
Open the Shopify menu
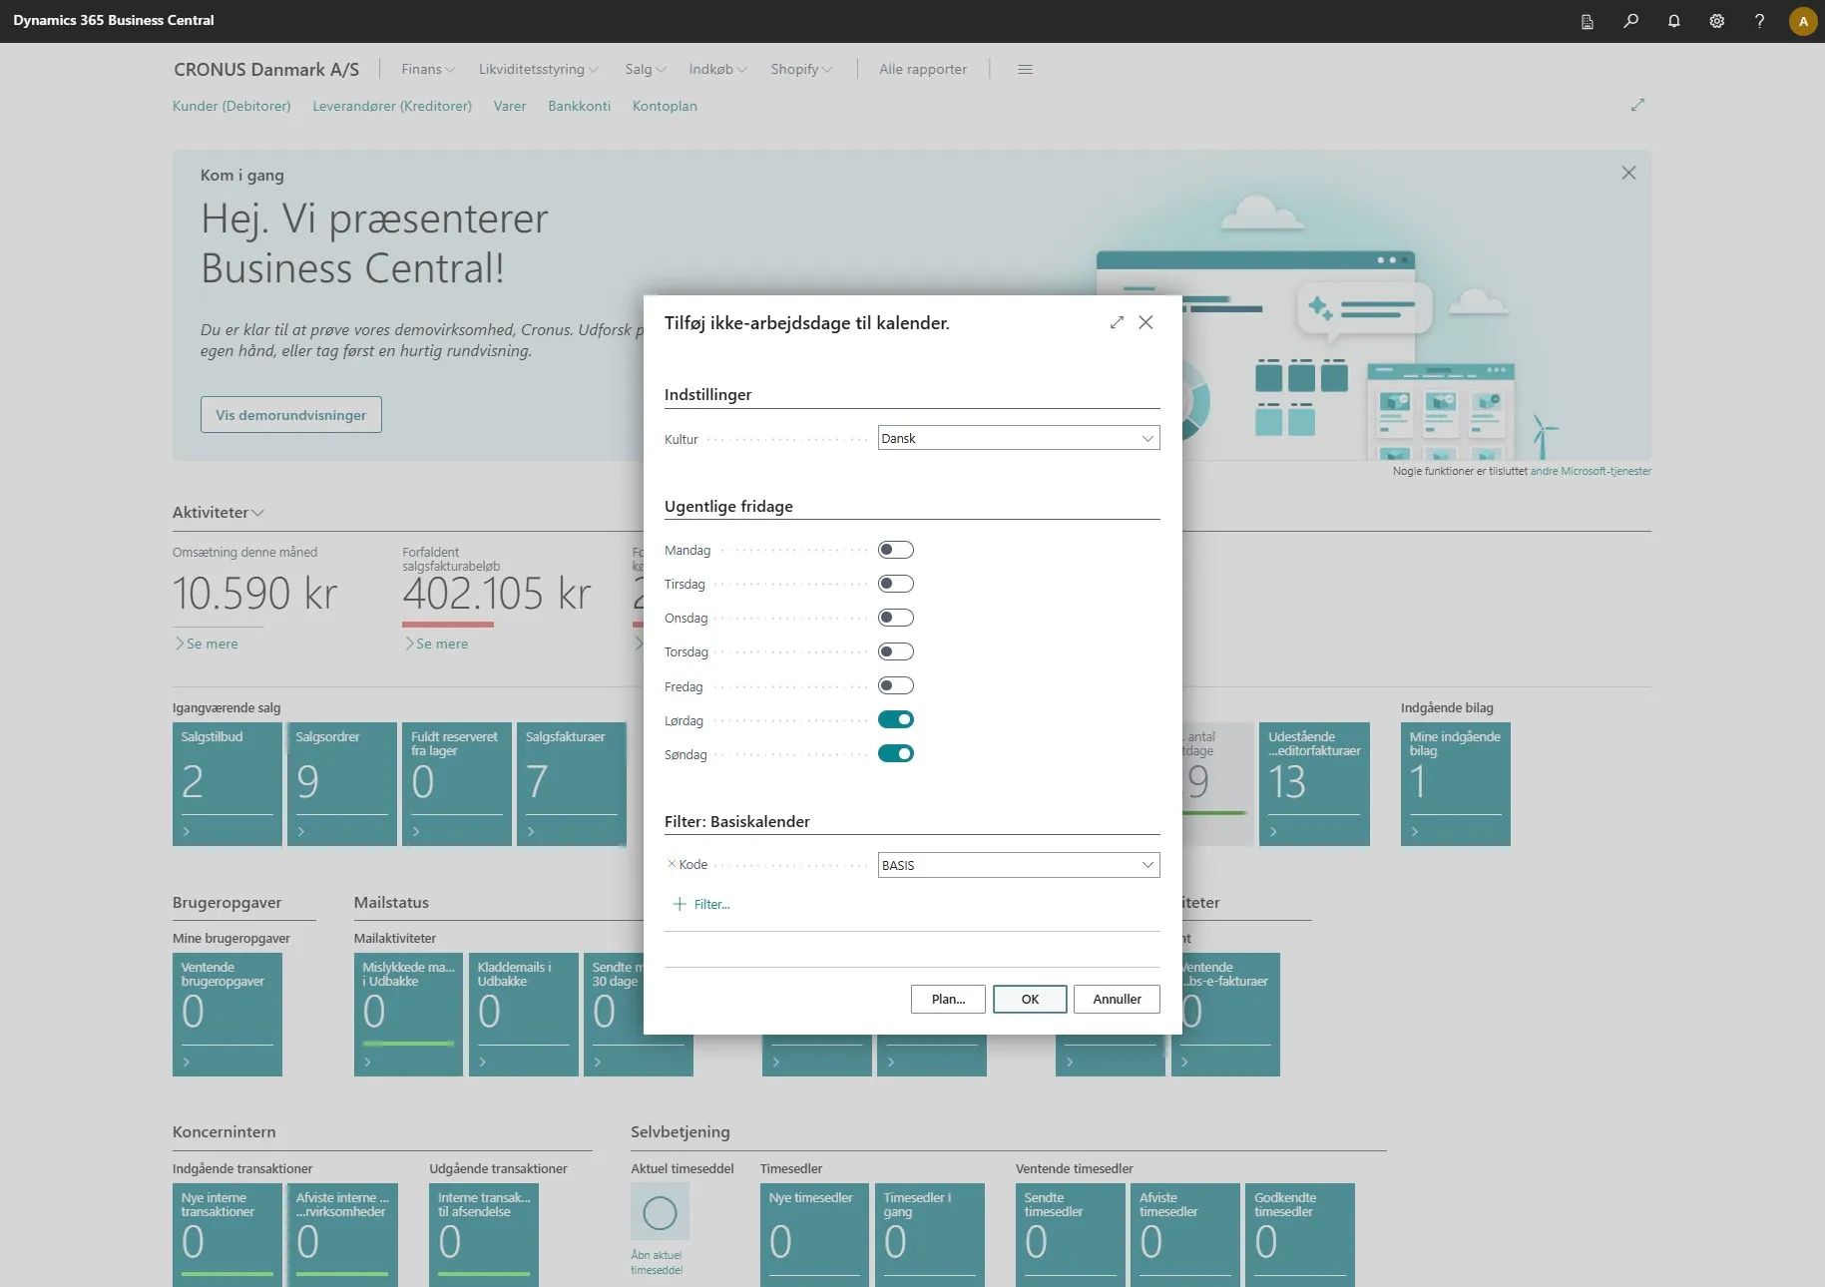coord(801,69)
